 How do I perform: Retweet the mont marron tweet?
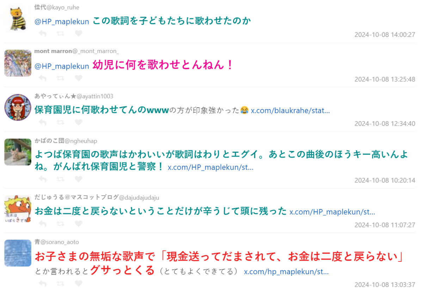click(61, 78)
